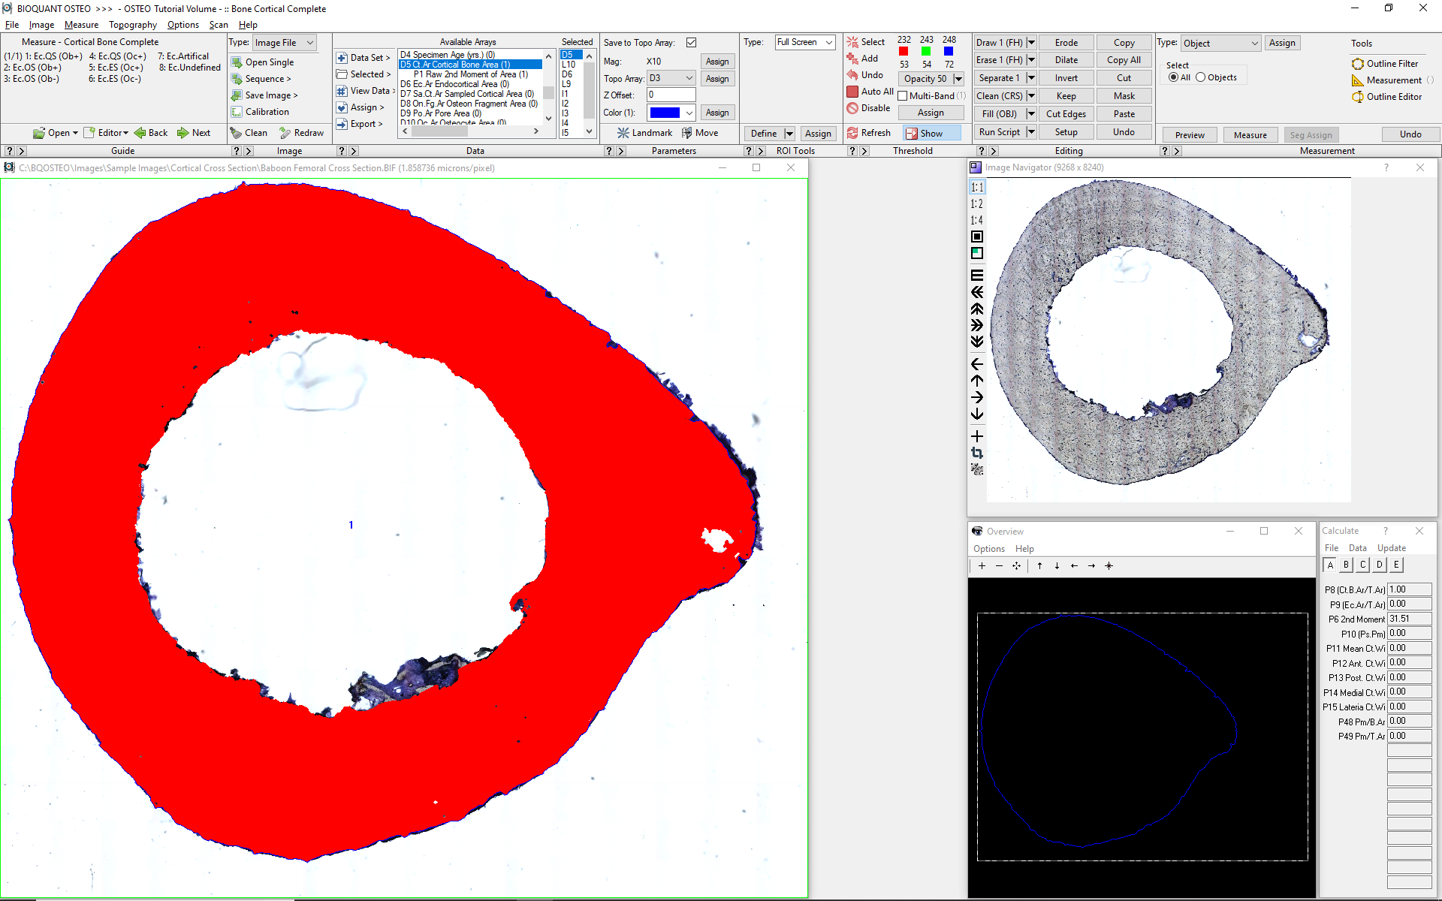Click the Erode button

coord(1066,43)
